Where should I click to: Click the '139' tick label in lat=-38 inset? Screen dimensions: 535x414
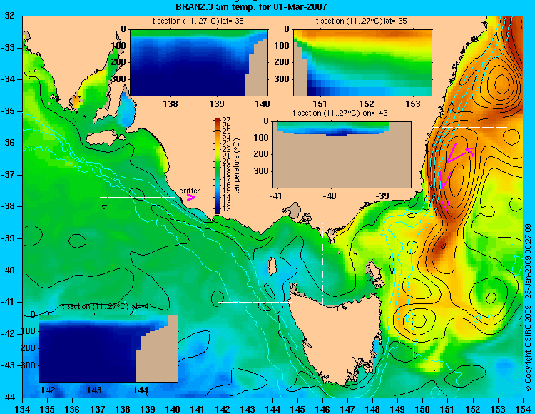coord(217,104)
